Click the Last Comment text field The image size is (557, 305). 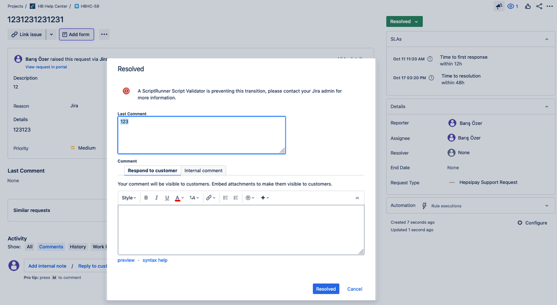(201, 135)
